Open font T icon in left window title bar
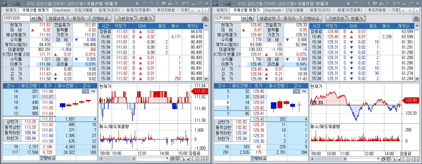Image resolution: width=422 pixels, height=164 pixels. coord(157,4)
